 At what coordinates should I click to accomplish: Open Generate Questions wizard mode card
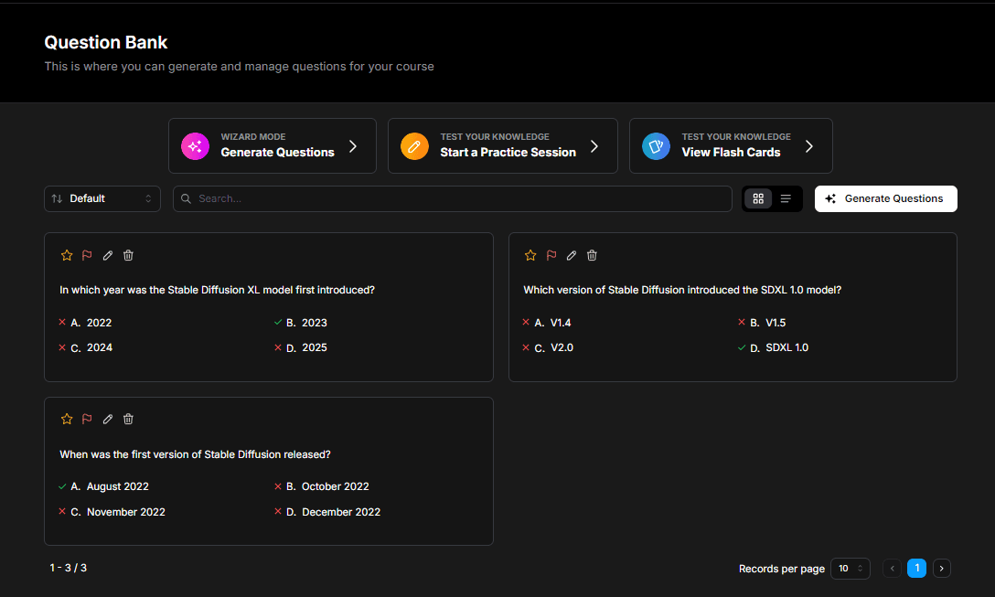[273, 146]
